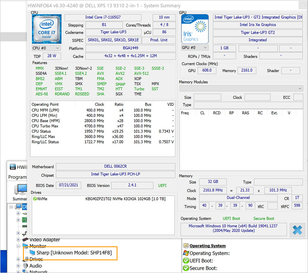The image size is (308, 273).
Task: Open the Operating System heading link
Action: [207, 246]
